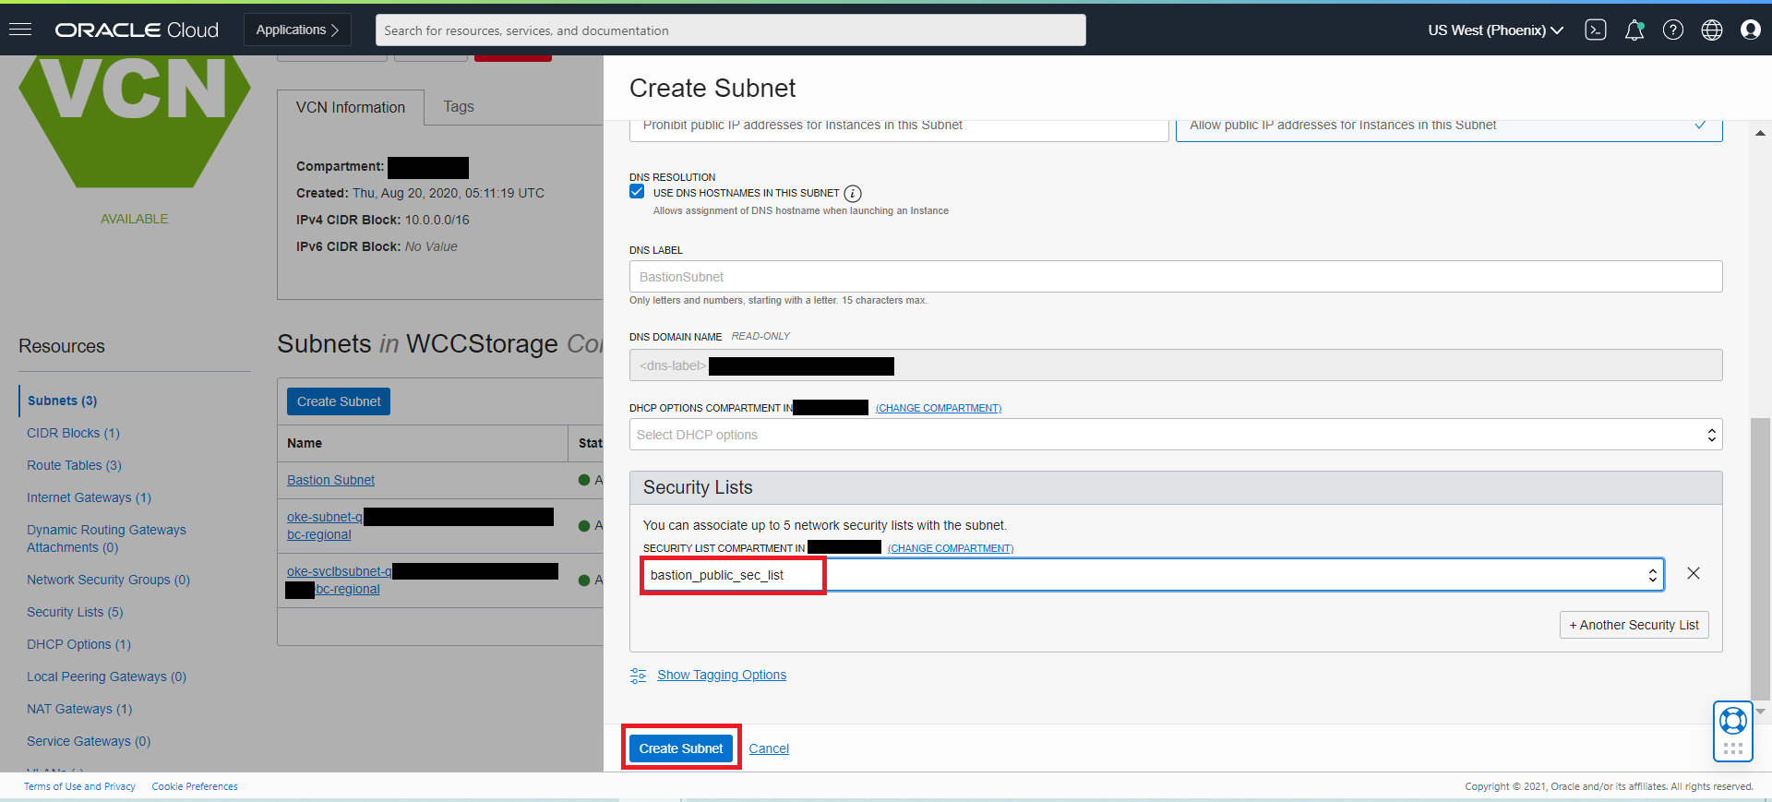Screen dimensions: 1772x802
Task: Click Create Subnet button in panel footer
Action: click(681, 748)
